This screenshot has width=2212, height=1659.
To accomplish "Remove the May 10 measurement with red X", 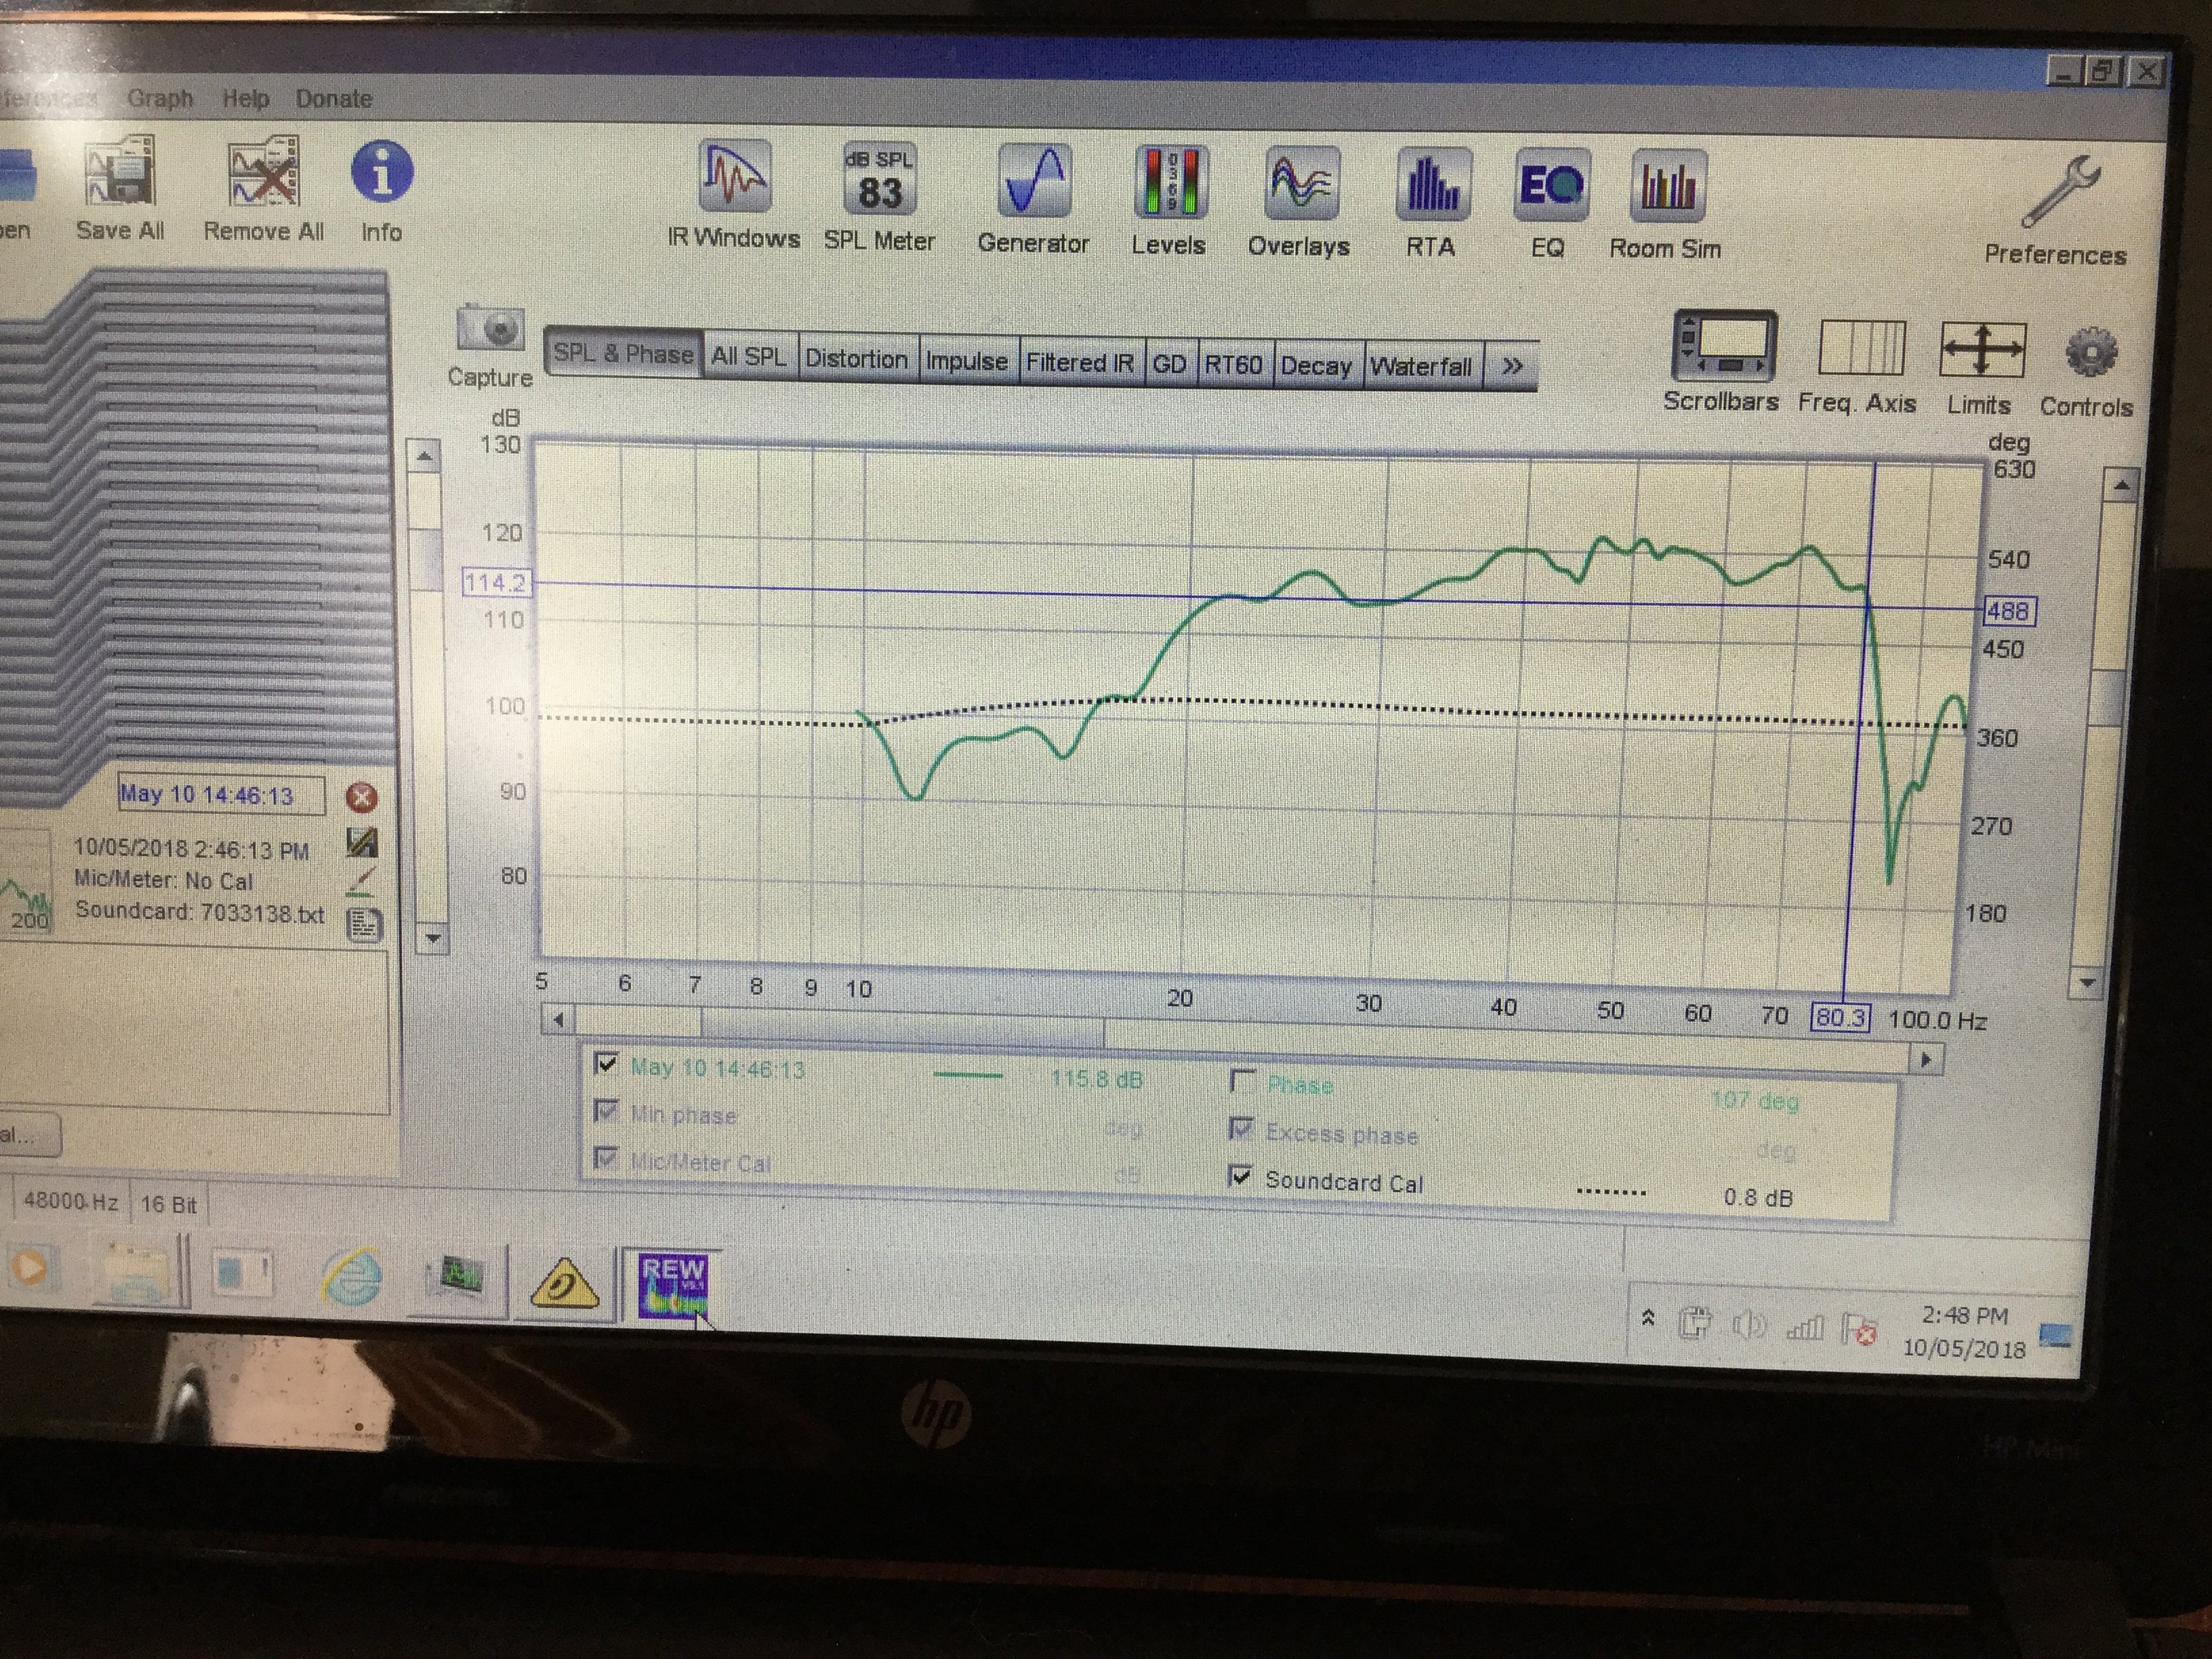I will [361, 797].
